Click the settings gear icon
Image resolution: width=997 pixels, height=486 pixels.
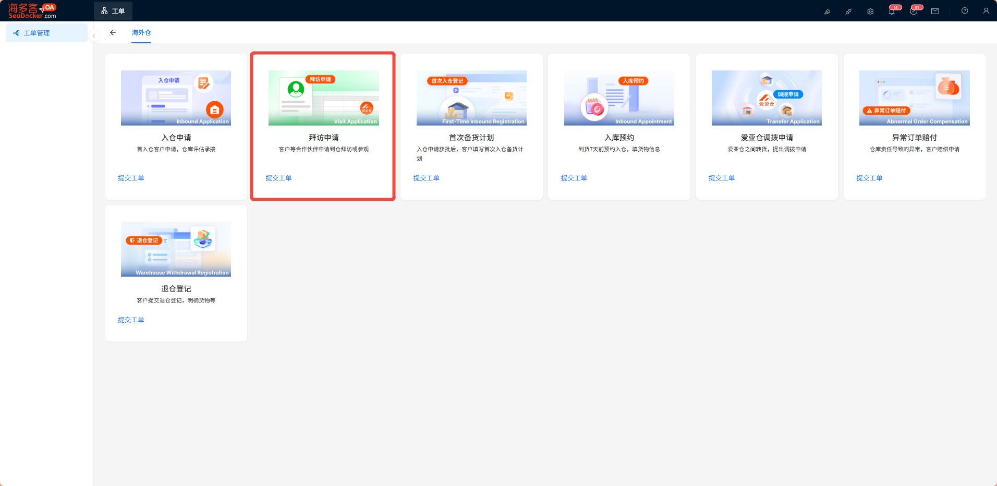coord(870,11)
